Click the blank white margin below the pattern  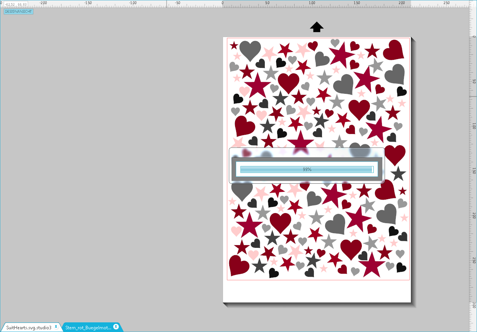[317, 291]
